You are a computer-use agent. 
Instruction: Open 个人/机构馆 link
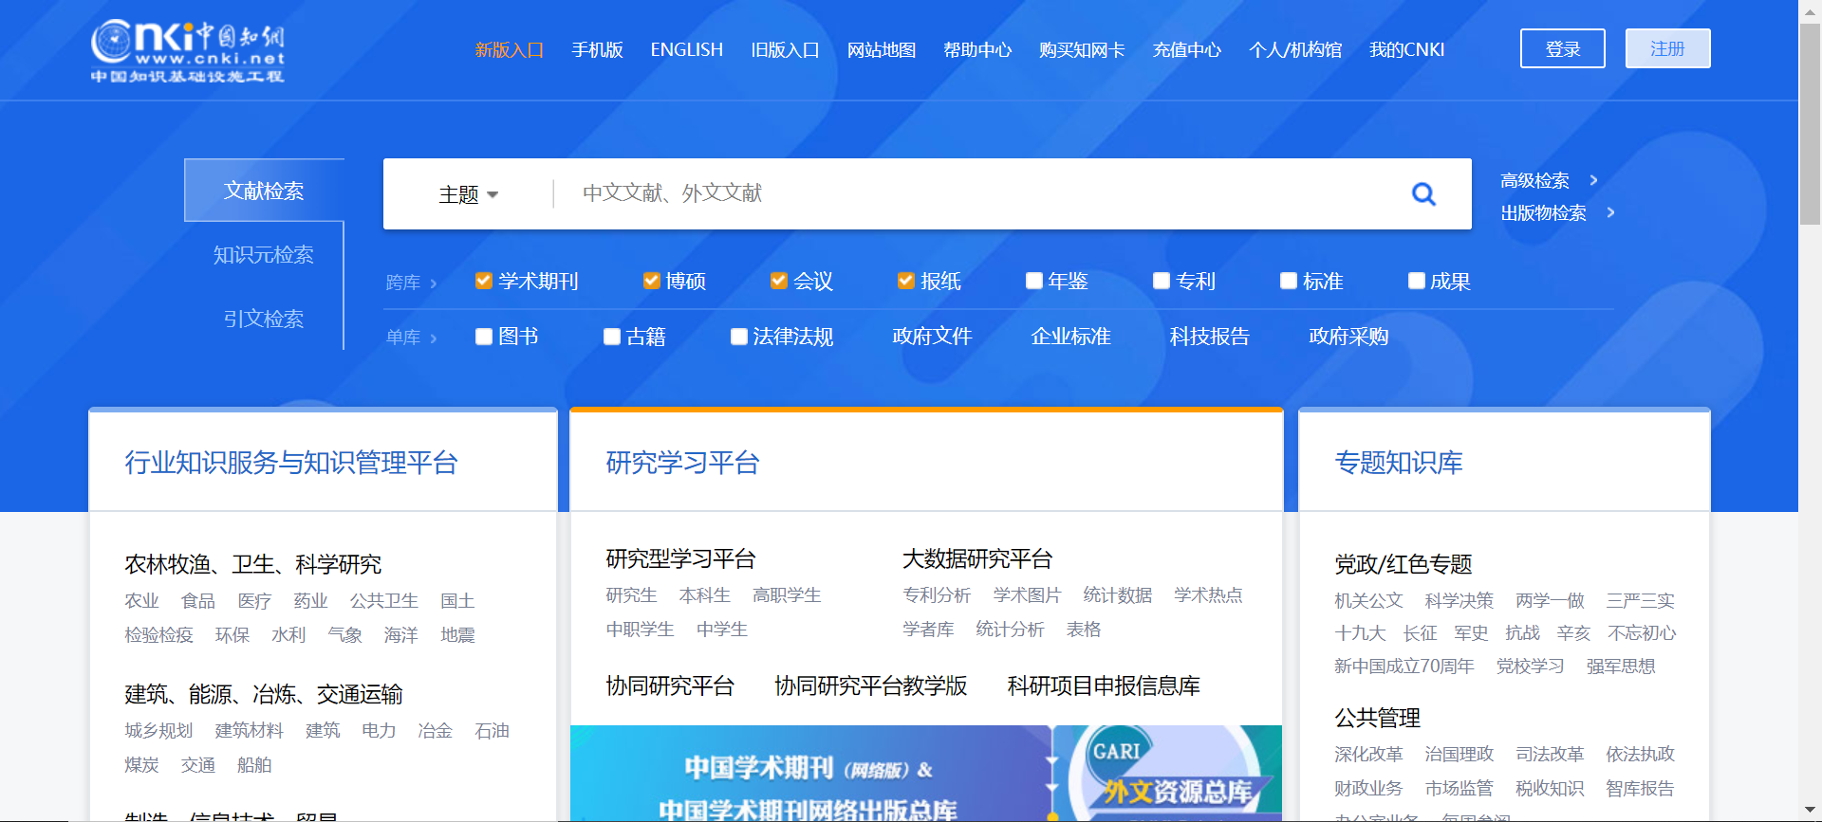click(1295, 50)
